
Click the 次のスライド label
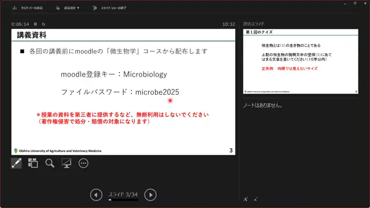[x=254, y=24]
